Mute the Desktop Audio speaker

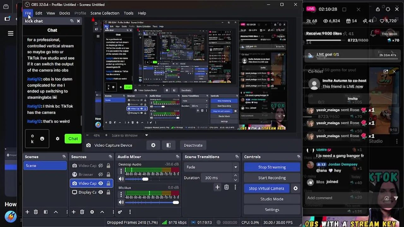(121, 179)
